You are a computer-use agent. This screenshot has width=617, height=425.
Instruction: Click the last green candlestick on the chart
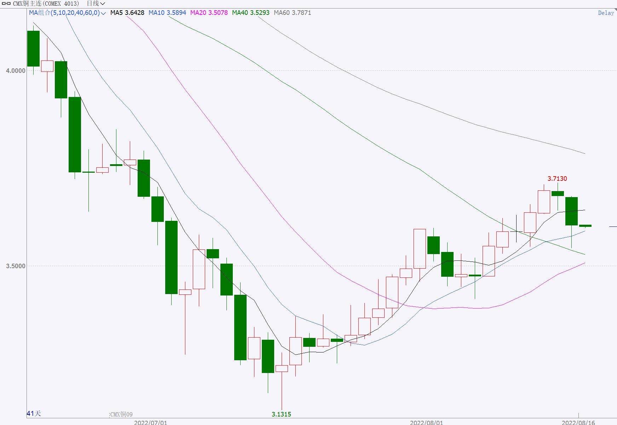585,226
